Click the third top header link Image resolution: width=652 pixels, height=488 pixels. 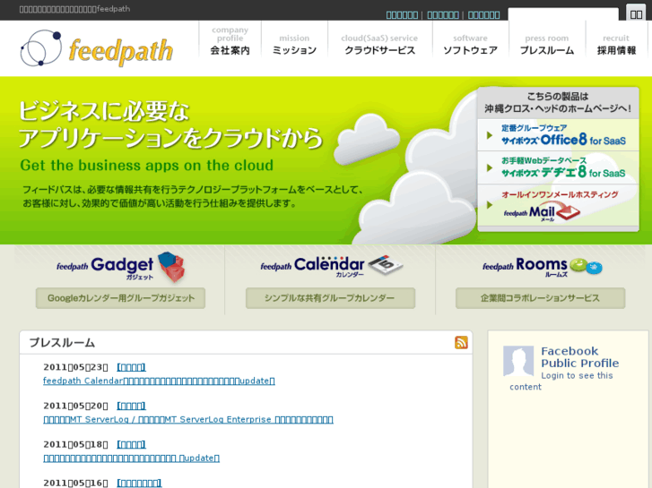[x=483, y=15]
